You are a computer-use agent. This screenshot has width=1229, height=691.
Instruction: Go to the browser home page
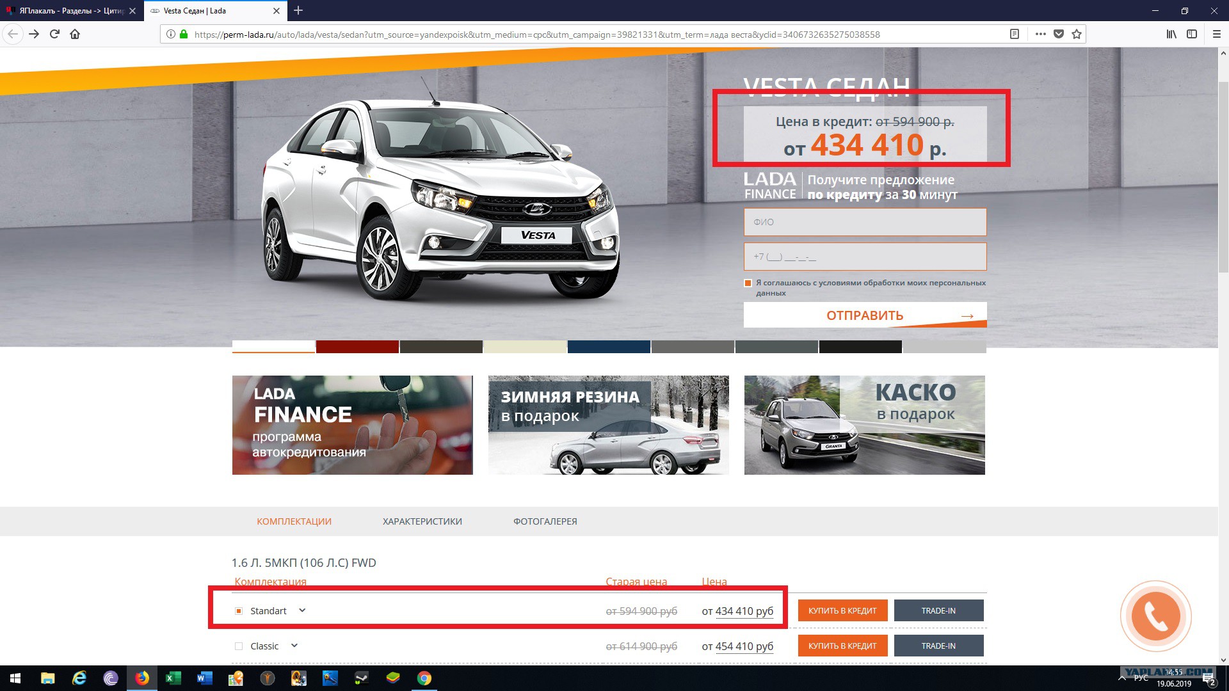click(75, 35)
